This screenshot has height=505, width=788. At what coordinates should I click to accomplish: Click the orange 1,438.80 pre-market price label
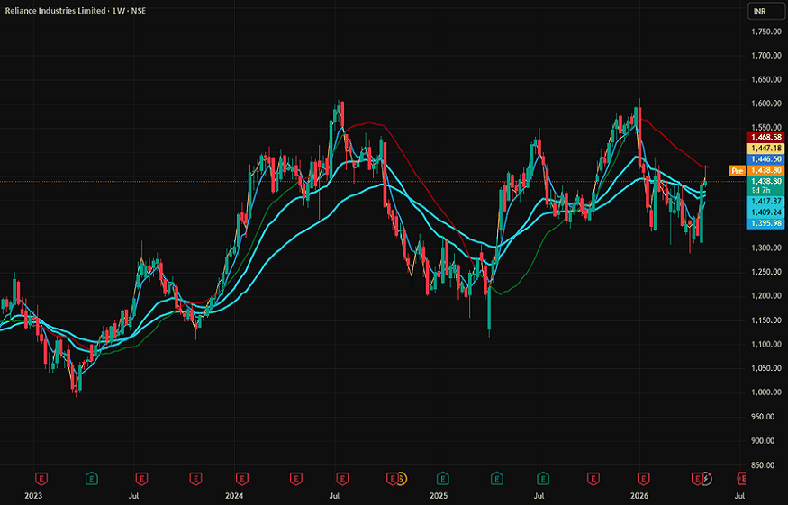point(765,171)
